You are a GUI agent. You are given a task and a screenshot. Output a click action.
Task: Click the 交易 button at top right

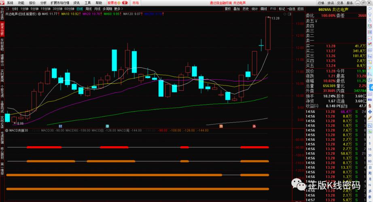(x=340, y=2)
